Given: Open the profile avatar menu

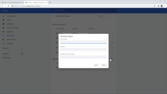Looking at the screenshot, I should coord(162,6).
